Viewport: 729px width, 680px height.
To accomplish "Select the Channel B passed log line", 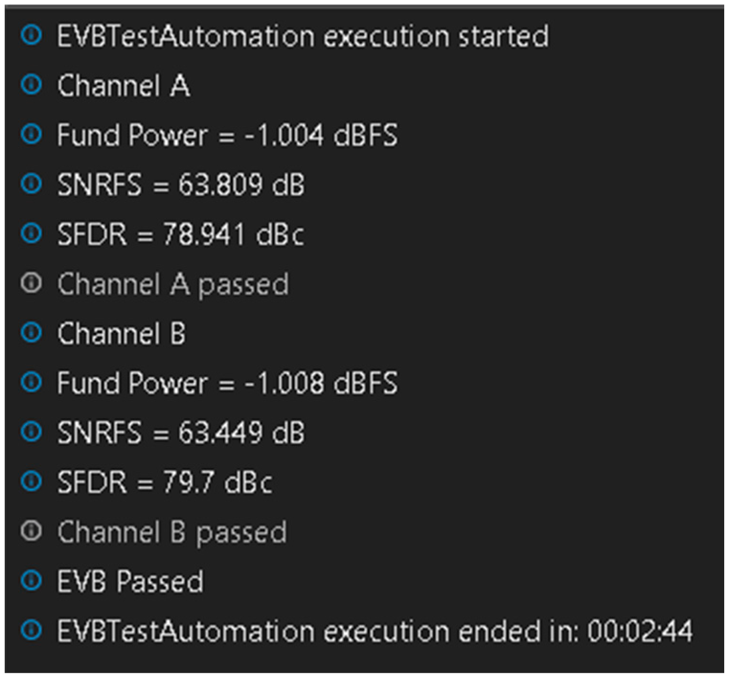I will point(172,532).
